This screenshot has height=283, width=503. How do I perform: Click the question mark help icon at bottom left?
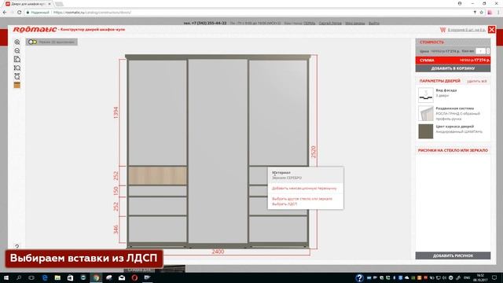tap(17, 246)
